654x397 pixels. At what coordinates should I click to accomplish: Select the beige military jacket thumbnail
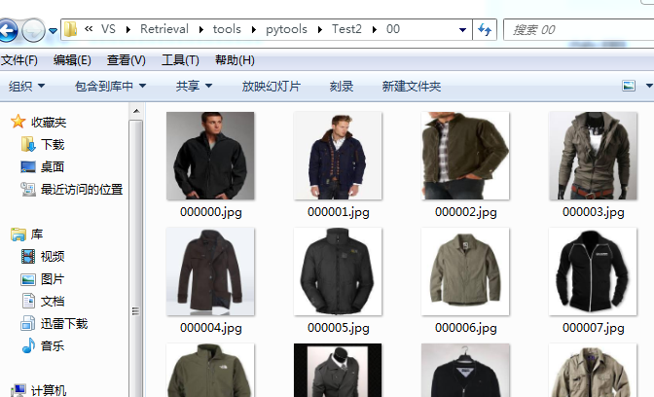pyautogui.click(x=593, y=371)
